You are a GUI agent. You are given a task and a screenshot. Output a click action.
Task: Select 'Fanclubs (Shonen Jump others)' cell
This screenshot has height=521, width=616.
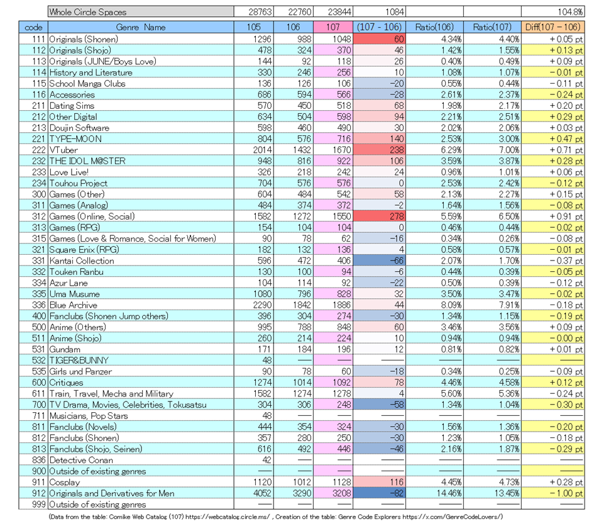(x=141, y=316)
